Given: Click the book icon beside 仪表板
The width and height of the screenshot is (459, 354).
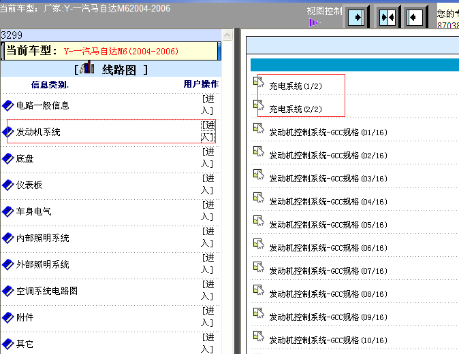Looking at the screenshot, I should coord(8,185).
